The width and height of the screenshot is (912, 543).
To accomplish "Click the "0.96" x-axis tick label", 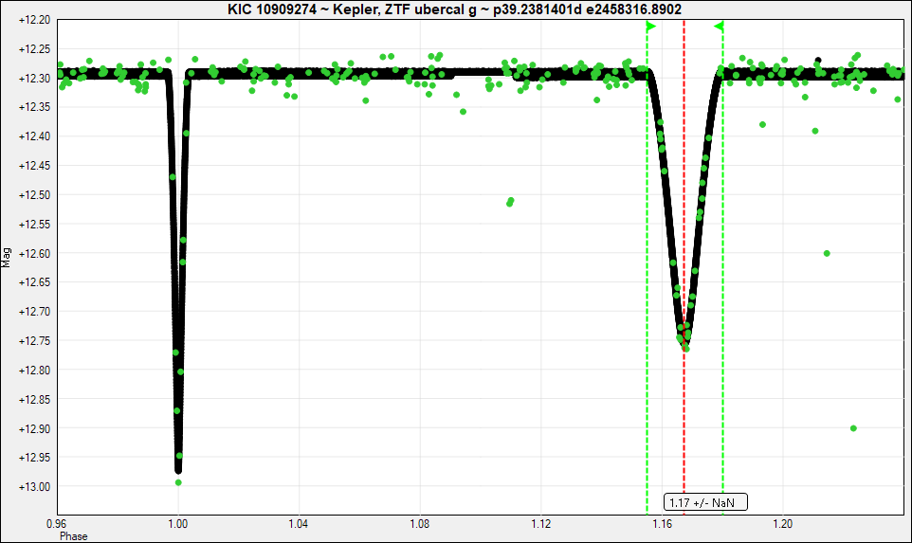I will point(57,522).
